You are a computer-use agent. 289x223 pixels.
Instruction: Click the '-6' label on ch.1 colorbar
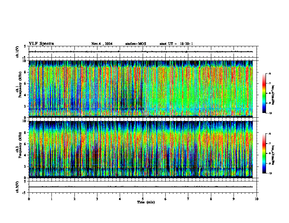(x=269, y=73)
